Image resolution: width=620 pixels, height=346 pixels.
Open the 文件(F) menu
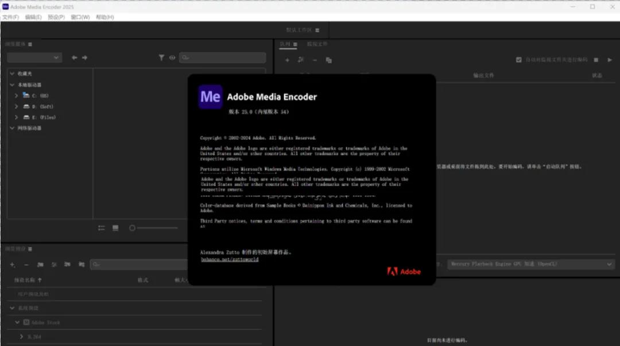11,17
